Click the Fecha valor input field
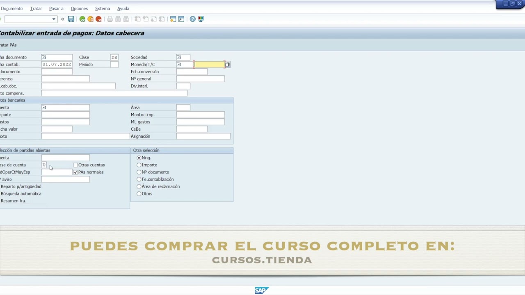 (57, 129)
